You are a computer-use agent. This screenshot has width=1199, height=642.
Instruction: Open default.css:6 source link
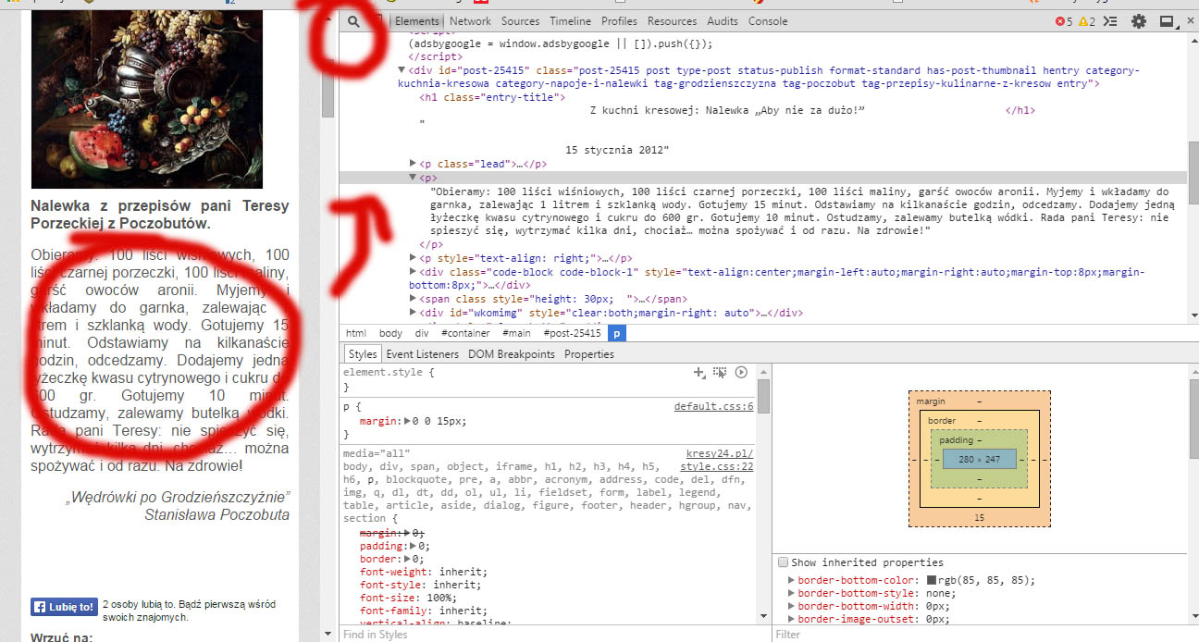(x=713, y=406)
